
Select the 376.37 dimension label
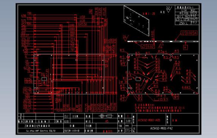click(x=25, y=39)
